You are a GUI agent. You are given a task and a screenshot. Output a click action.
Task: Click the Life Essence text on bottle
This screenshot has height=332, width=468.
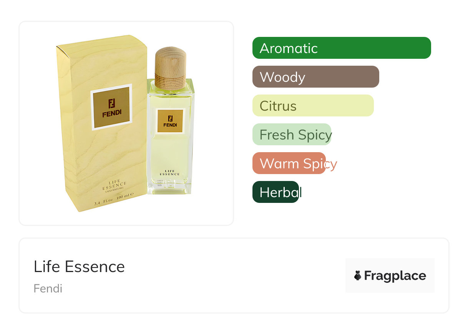coord(169,173)
